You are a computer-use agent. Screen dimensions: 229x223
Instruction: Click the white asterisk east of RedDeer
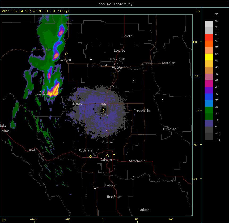pyautogui.click(x=133, y=80)
